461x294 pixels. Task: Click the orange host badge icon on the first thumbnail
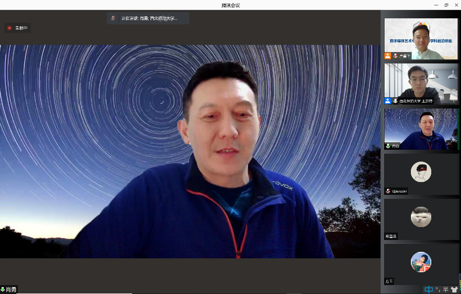point(388,56)
